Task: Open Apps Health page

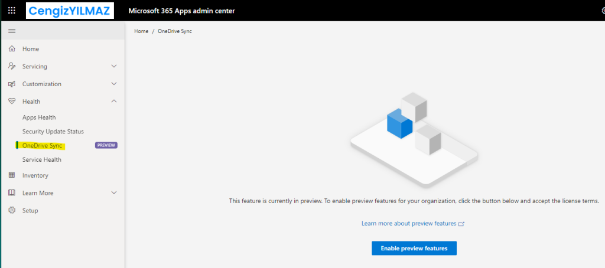Action: pos(39,117)
